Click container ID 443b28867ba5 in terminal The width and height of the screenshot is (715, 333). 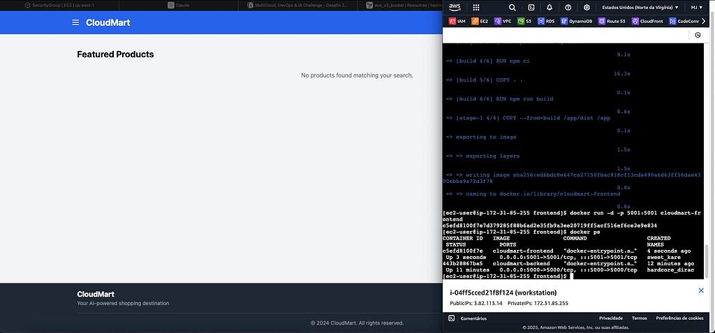(x=462, y=264)
